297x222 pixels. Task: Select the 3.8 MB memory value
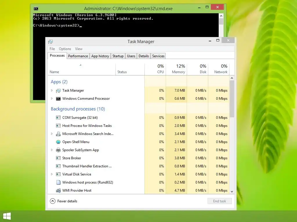coord(180,158)
